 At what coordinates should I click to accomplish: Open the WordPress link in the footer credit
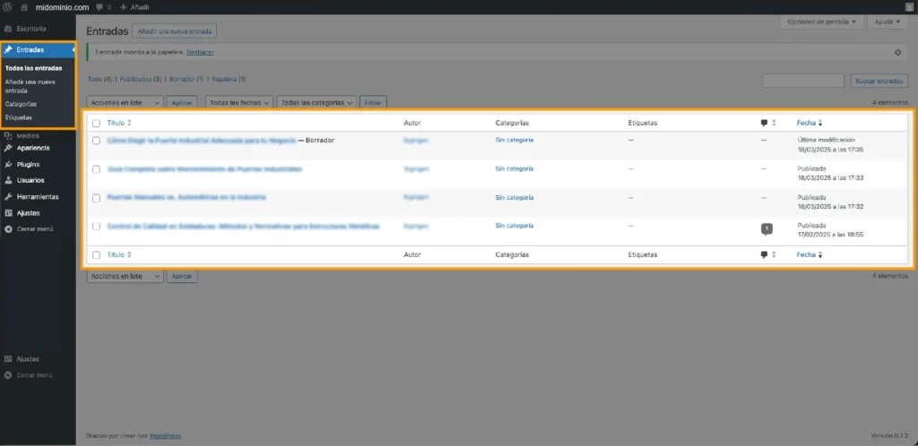(x=165, y=436)
